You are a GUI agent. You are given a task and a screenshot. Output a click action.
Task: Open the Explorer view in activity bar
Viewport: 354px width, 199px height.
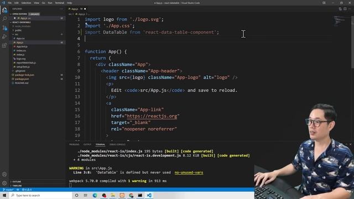[x=4, y=10]
